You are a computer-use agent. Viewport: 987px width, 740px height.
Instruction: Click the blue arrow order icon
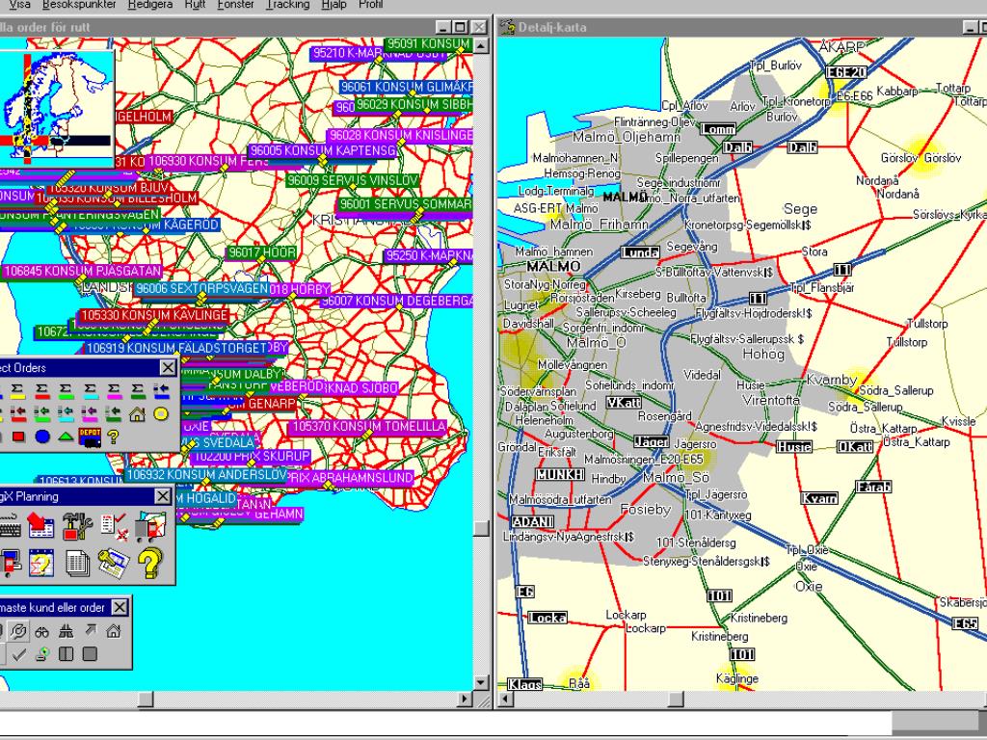pyautogui.click(x=162, y=391)
